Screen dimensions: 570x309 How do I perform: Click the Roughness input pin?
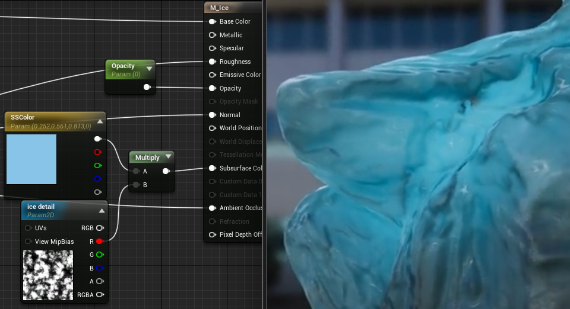pyautogui.click(x=213, y=62)
